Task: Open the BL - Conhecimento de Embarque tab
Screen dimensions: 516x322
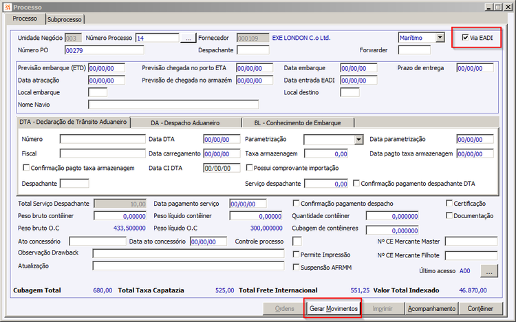Action: pos(297,122)
